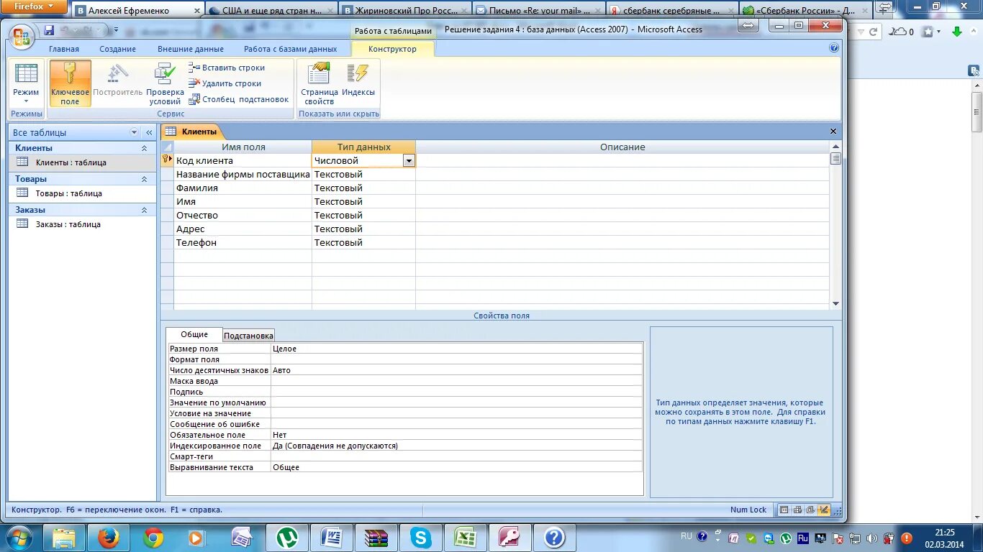This screenshot has height=552, width=983.
Task: Open the Работа с базами данных tab
Action: point(290,49)
